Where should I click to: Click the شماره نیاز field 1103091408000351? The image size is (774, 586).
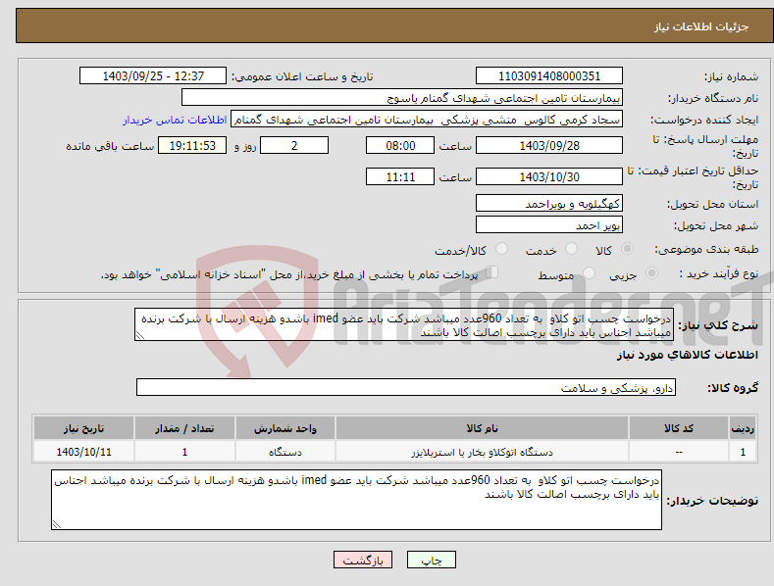[549, 76]
